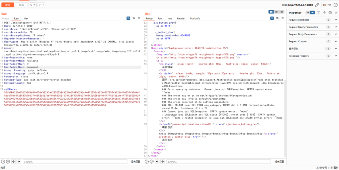Dock Inspector layout left icon

tap(308, 13)
